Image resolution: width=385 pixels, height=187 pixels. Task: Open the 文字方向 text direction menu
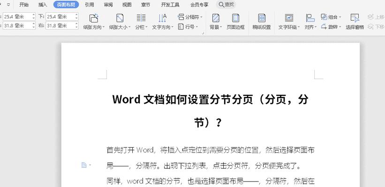163,22
